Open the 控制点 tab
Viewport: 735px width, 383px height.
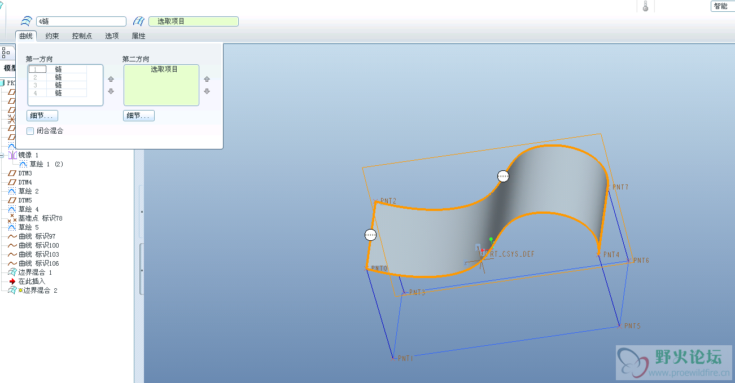click(82, 36)
